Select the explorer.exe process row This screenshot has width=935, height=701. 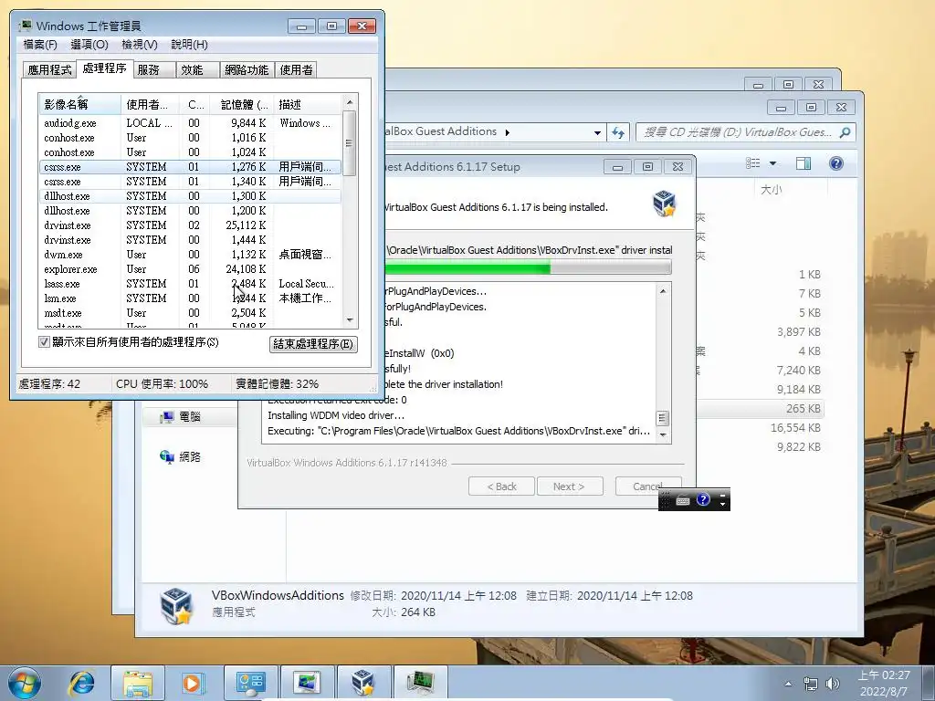click(x=190, y=269)
